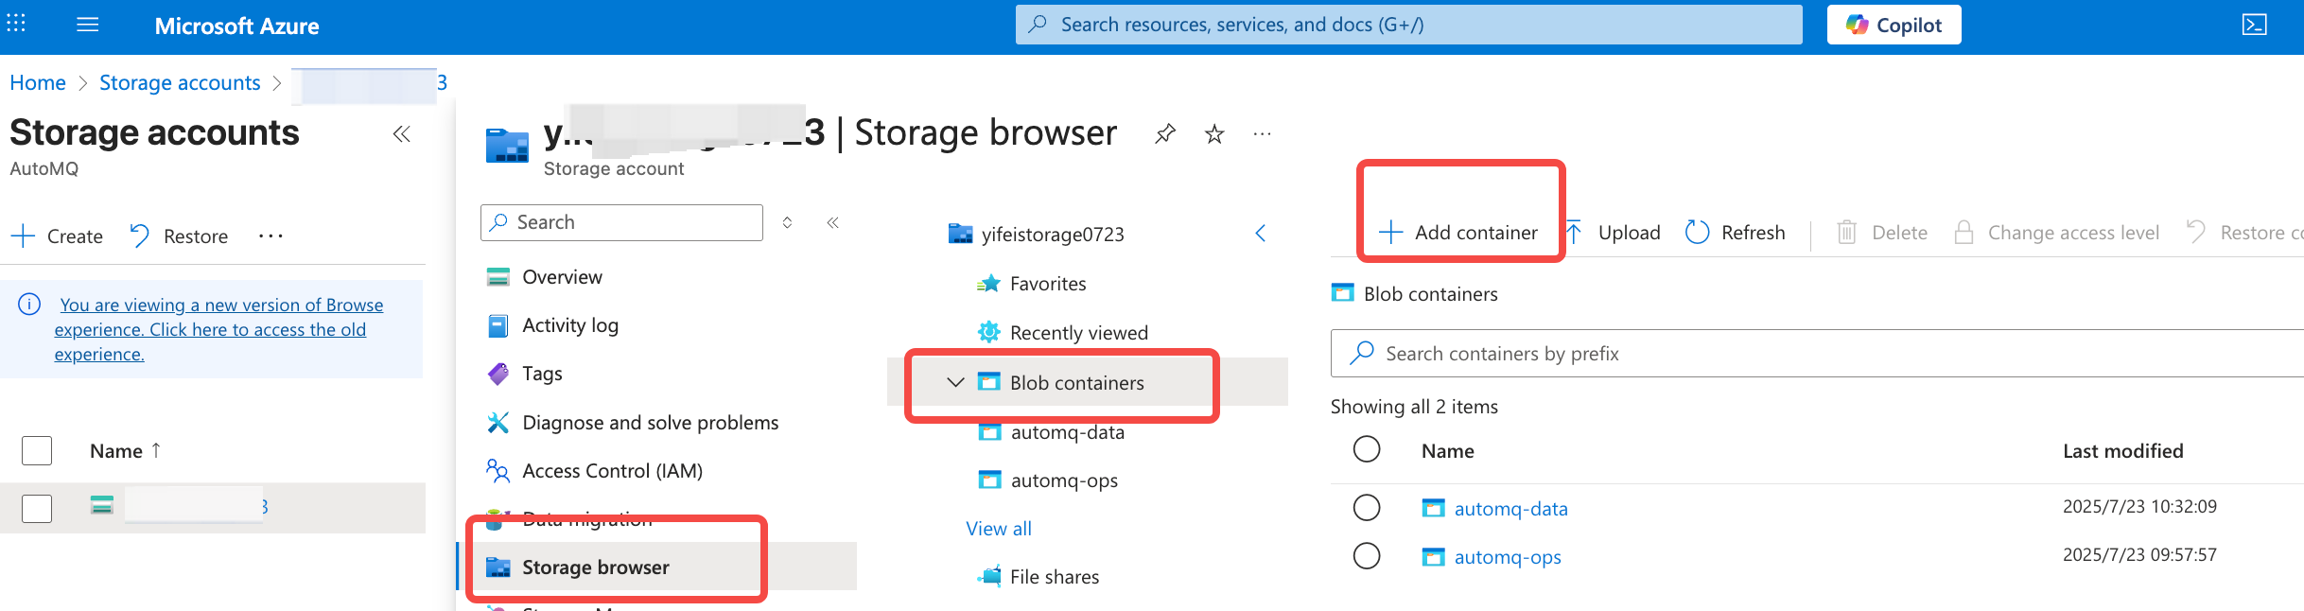Open the automq-ops container link
The image size is (2304, 611).
click(x=1507, y=557)
